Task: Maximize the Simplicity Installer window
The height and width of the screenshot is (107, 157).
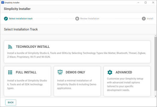Action: pyautogui.click(x=145, y=2)
